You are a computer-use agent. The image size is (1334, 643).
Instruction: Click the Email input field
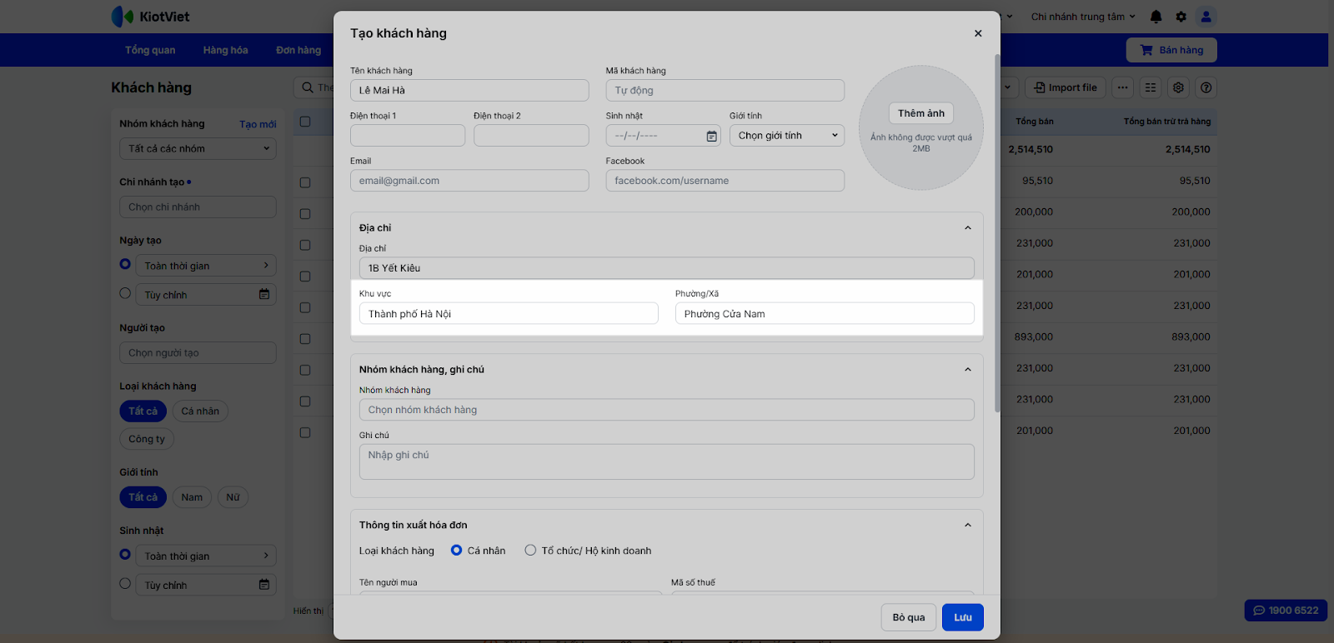coord(469,181)
